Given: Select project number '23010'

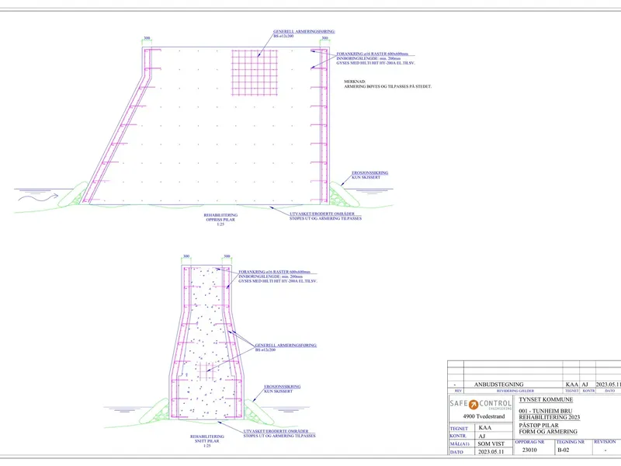Looking at the screenshot, I should point(529,450).
